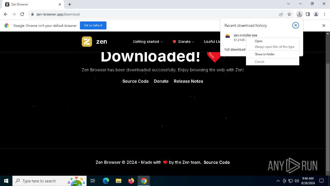The height and width of the screenshot is (186, 330).
Task: Open the Chrome downloads icon
Action: click(299, 14)
